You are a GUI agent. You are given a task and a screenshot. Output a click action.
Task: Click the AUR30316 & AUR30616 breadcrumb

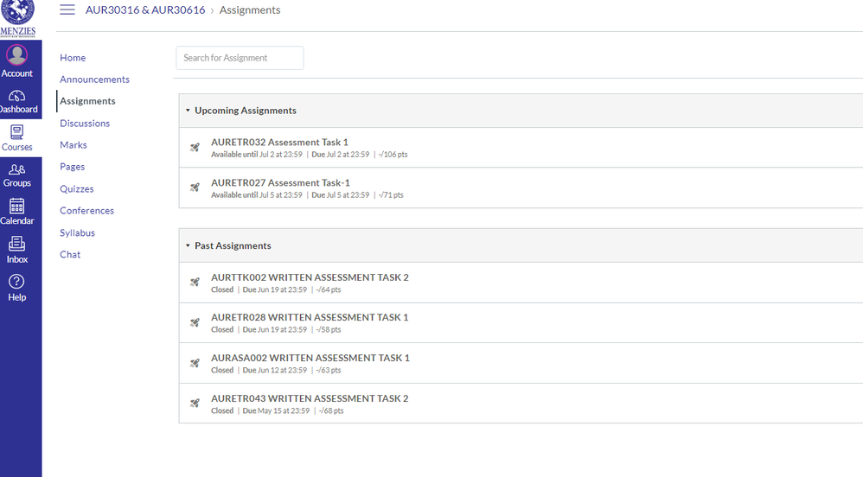coord(145,10)
